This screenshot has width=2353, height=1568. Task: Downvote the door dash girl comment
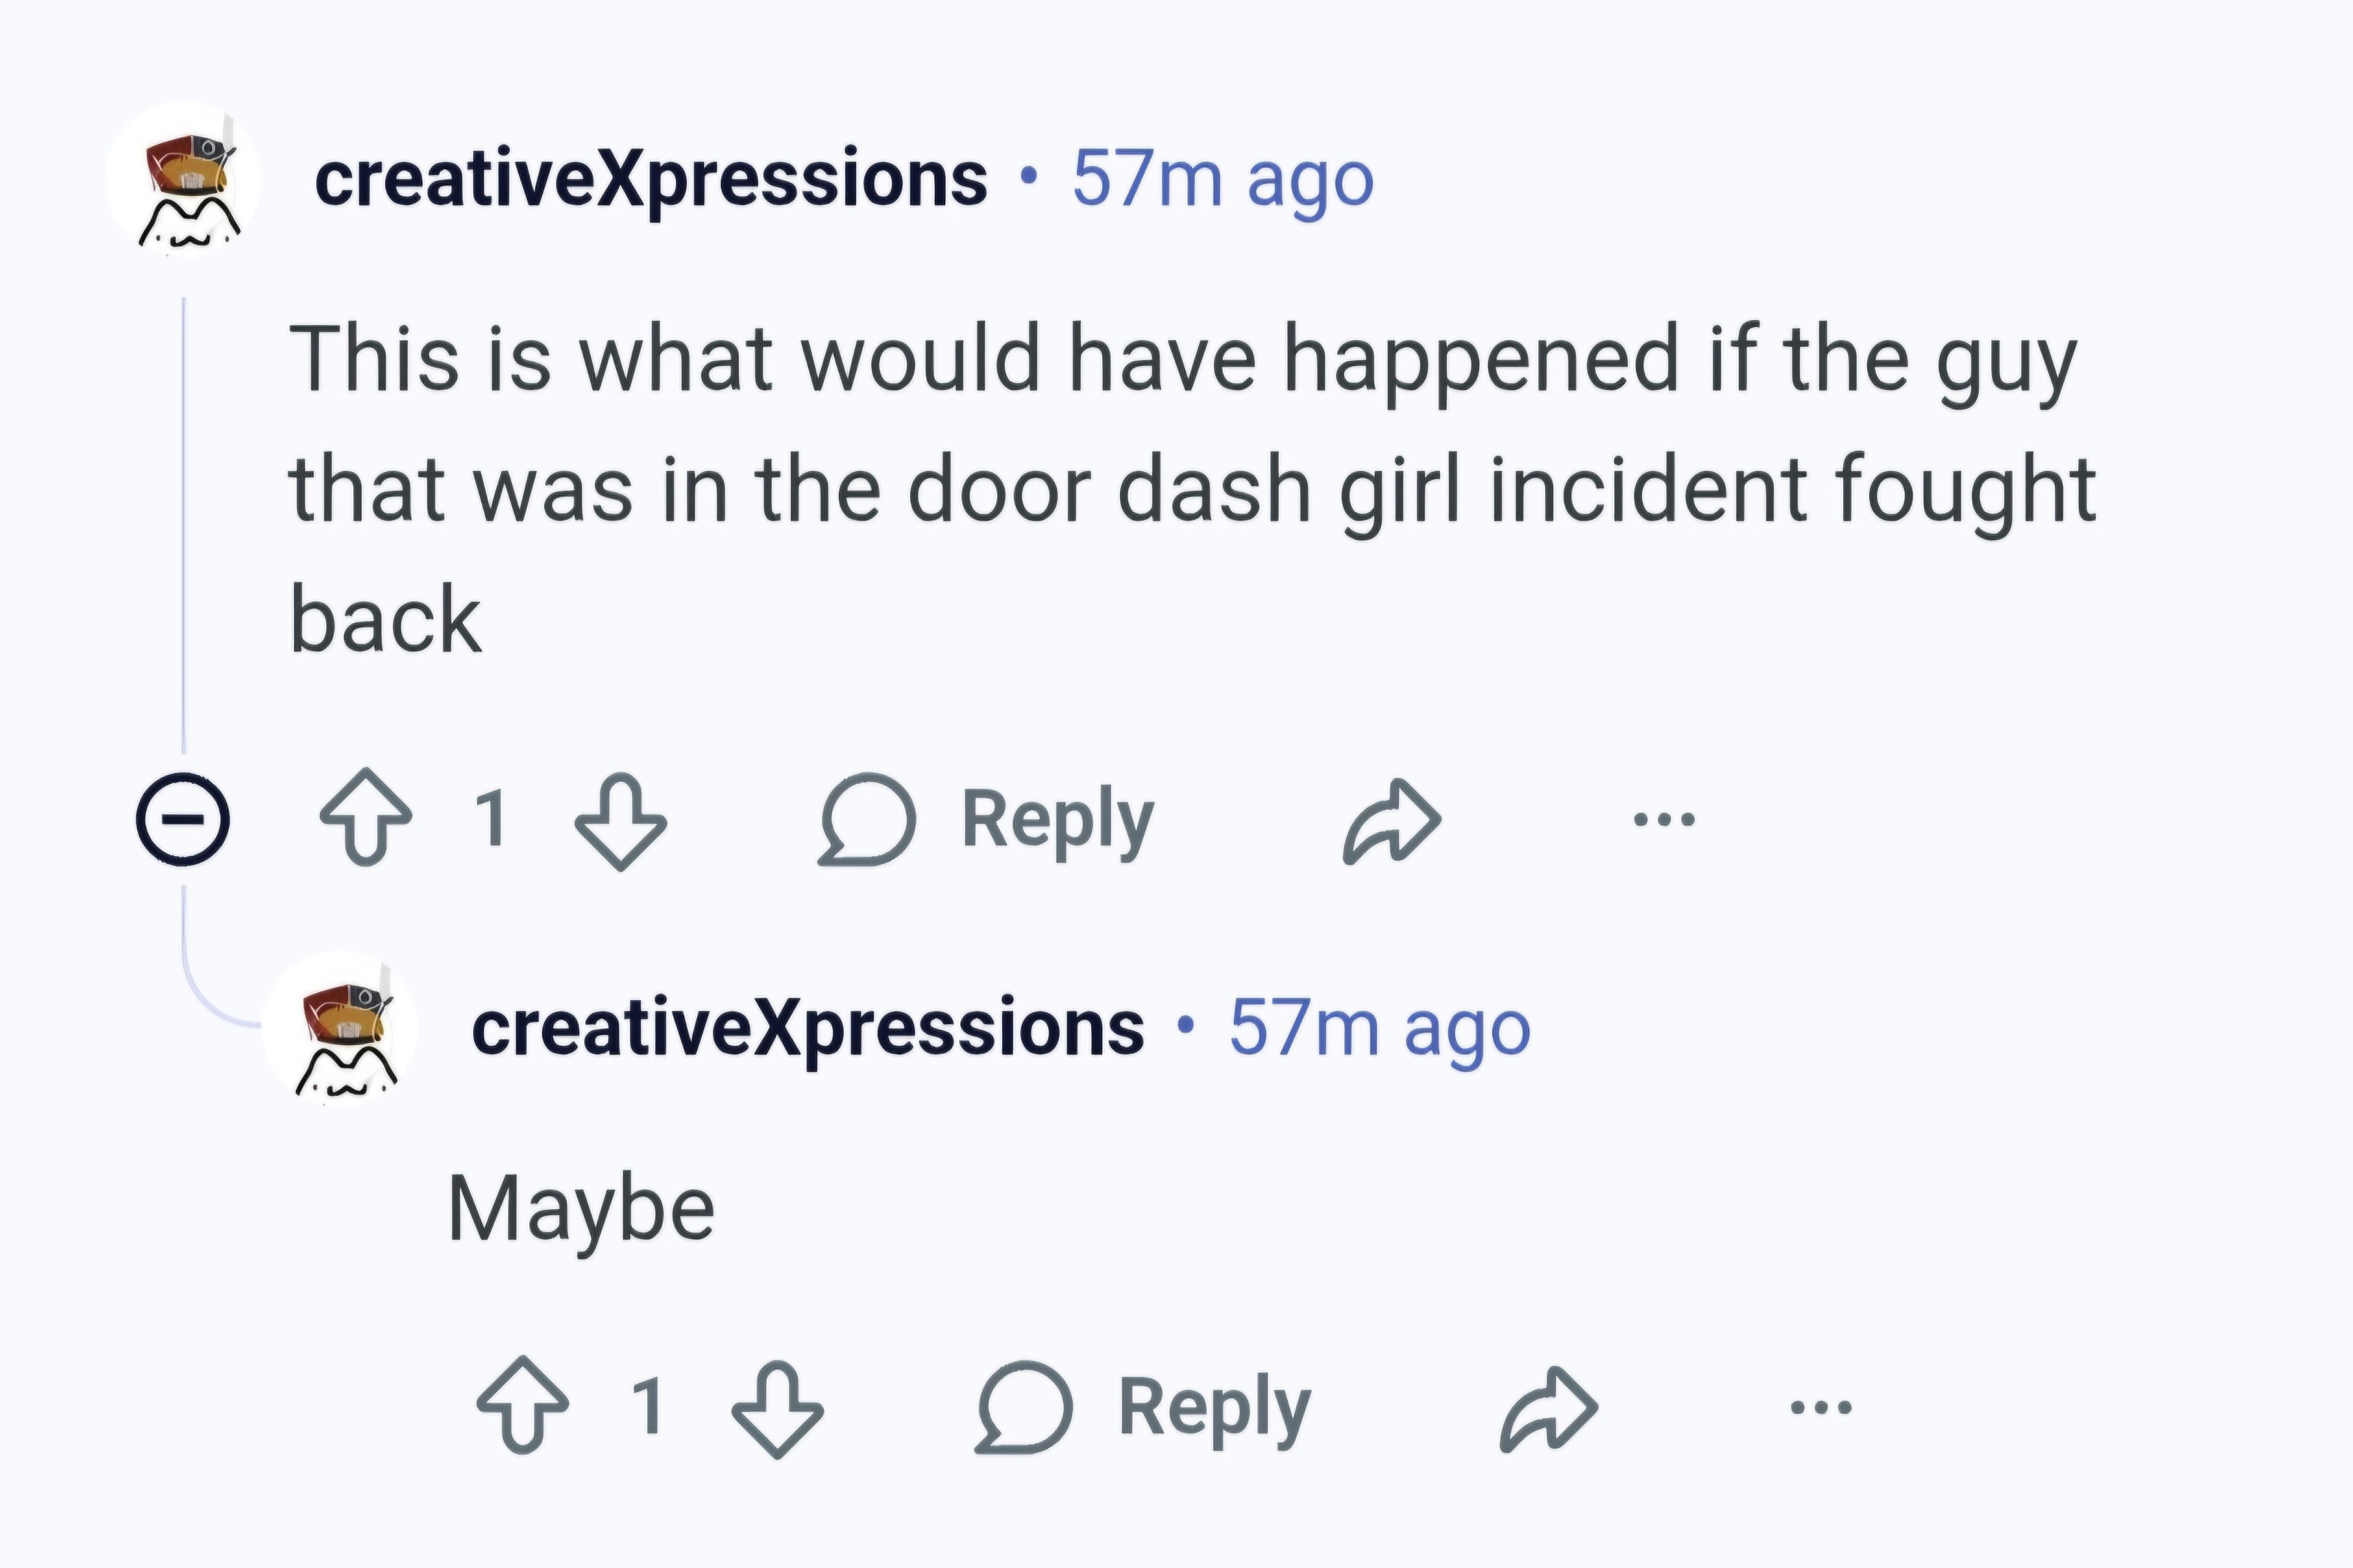(620, 821)
